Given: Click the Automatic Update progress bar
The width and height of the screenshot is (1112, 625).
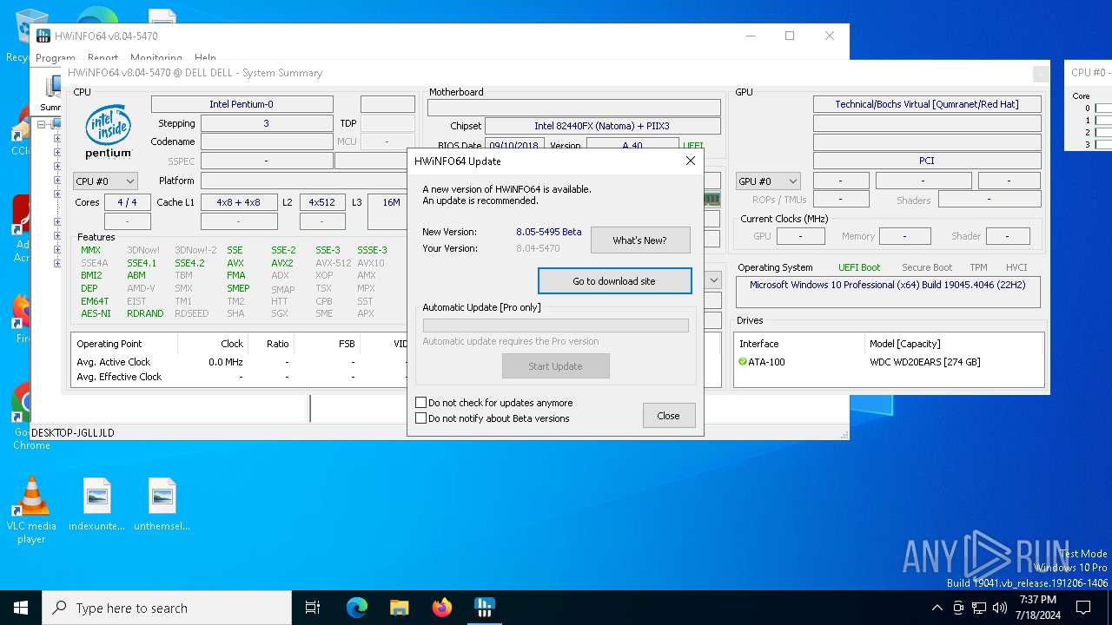Looking at the screenshot, I should point(556,326).
